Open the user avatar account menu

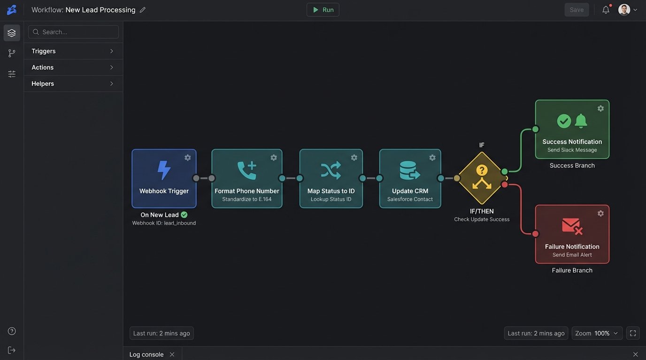(x=624, y=8)
